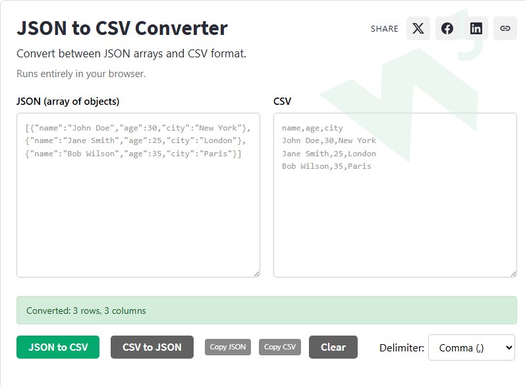Share the tool on LinkedIn
Viewport: 525px width, 387px height.
click(476, 28)
